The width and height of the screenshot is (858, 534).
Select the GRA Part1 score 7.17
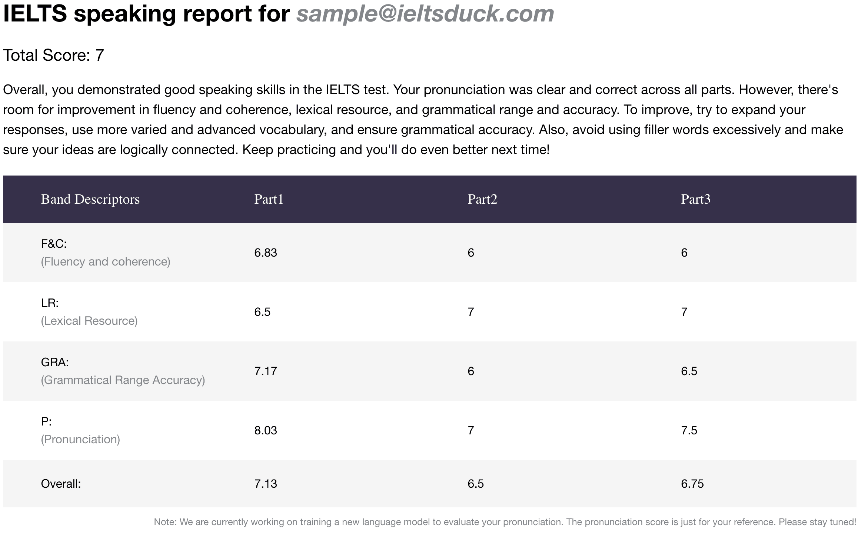pos(265,371)
